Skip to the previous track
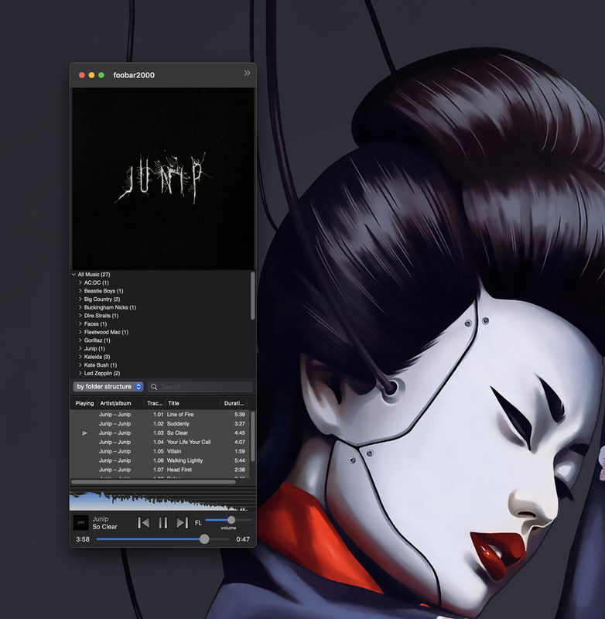 [x=144, y=523]
